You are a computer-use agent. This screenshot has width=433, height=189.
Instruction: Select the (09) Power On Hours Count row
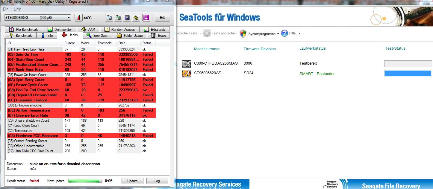coord(81,74)
